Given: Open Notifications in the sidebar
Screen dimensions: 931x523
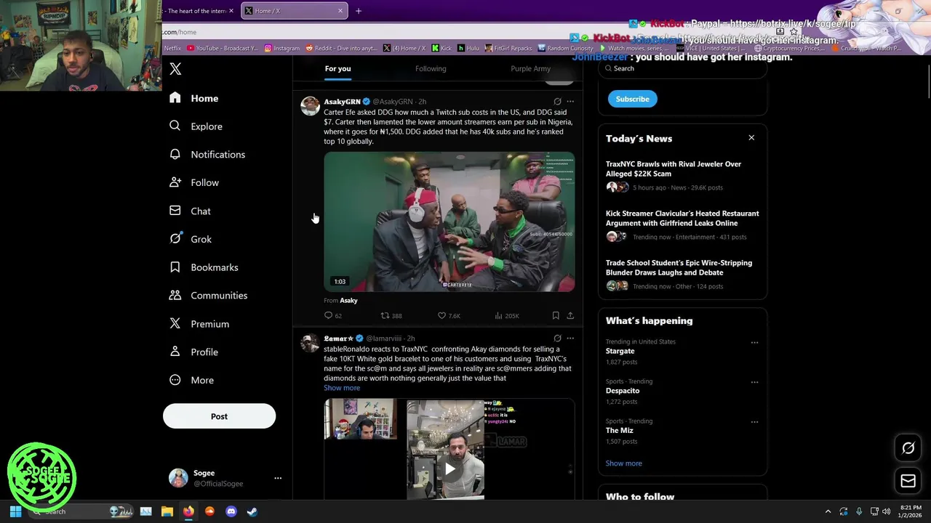Looking at the screenshot, I should (207, 155).
